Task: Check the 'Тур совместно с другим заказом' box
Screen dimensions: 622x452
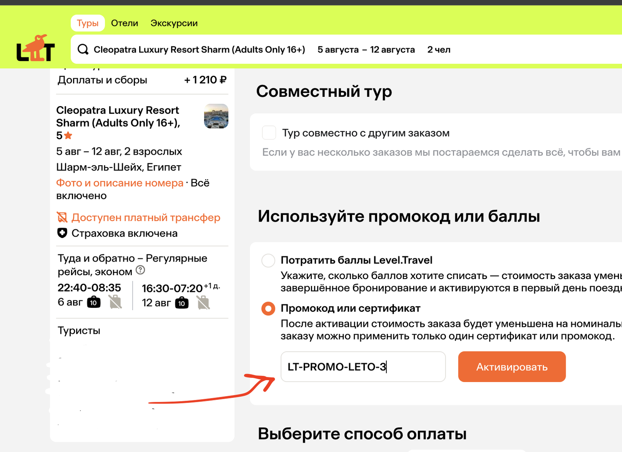Action: click(x=269, y=133)
